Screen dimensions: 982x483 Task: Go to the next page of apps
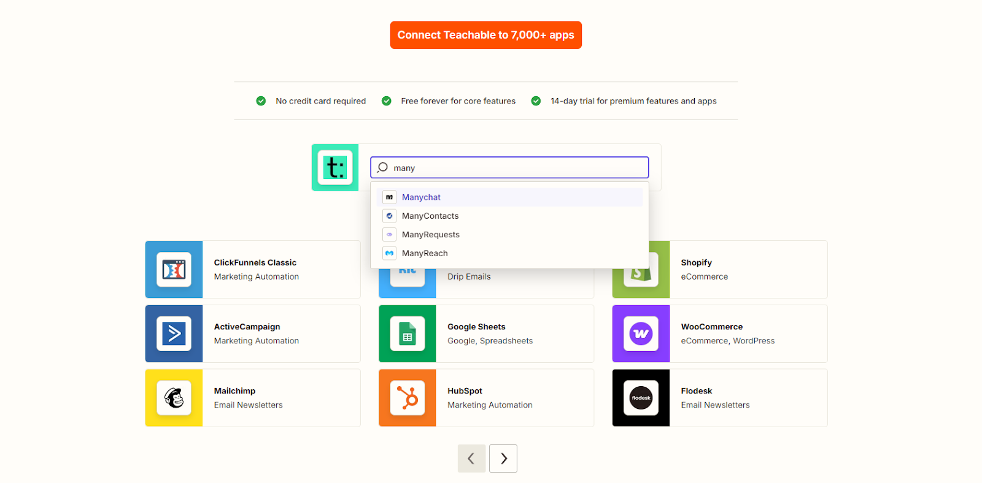pos(503,458)
